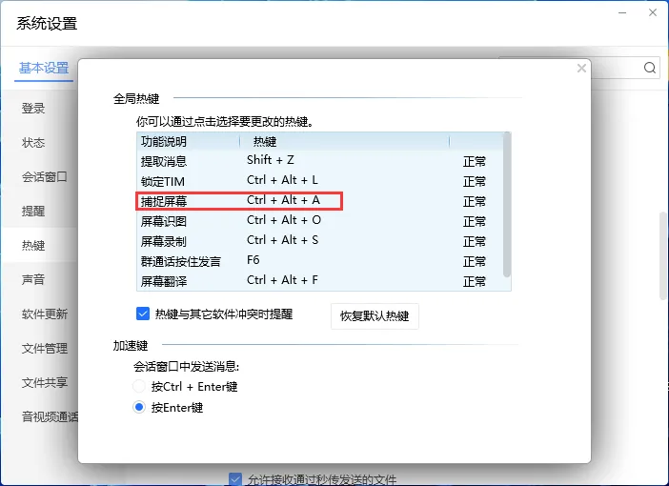The width and height of the screenshot is (669, 486).
Task: Select the 屏幕录制 hotkey row
Action: click(320, 241)
